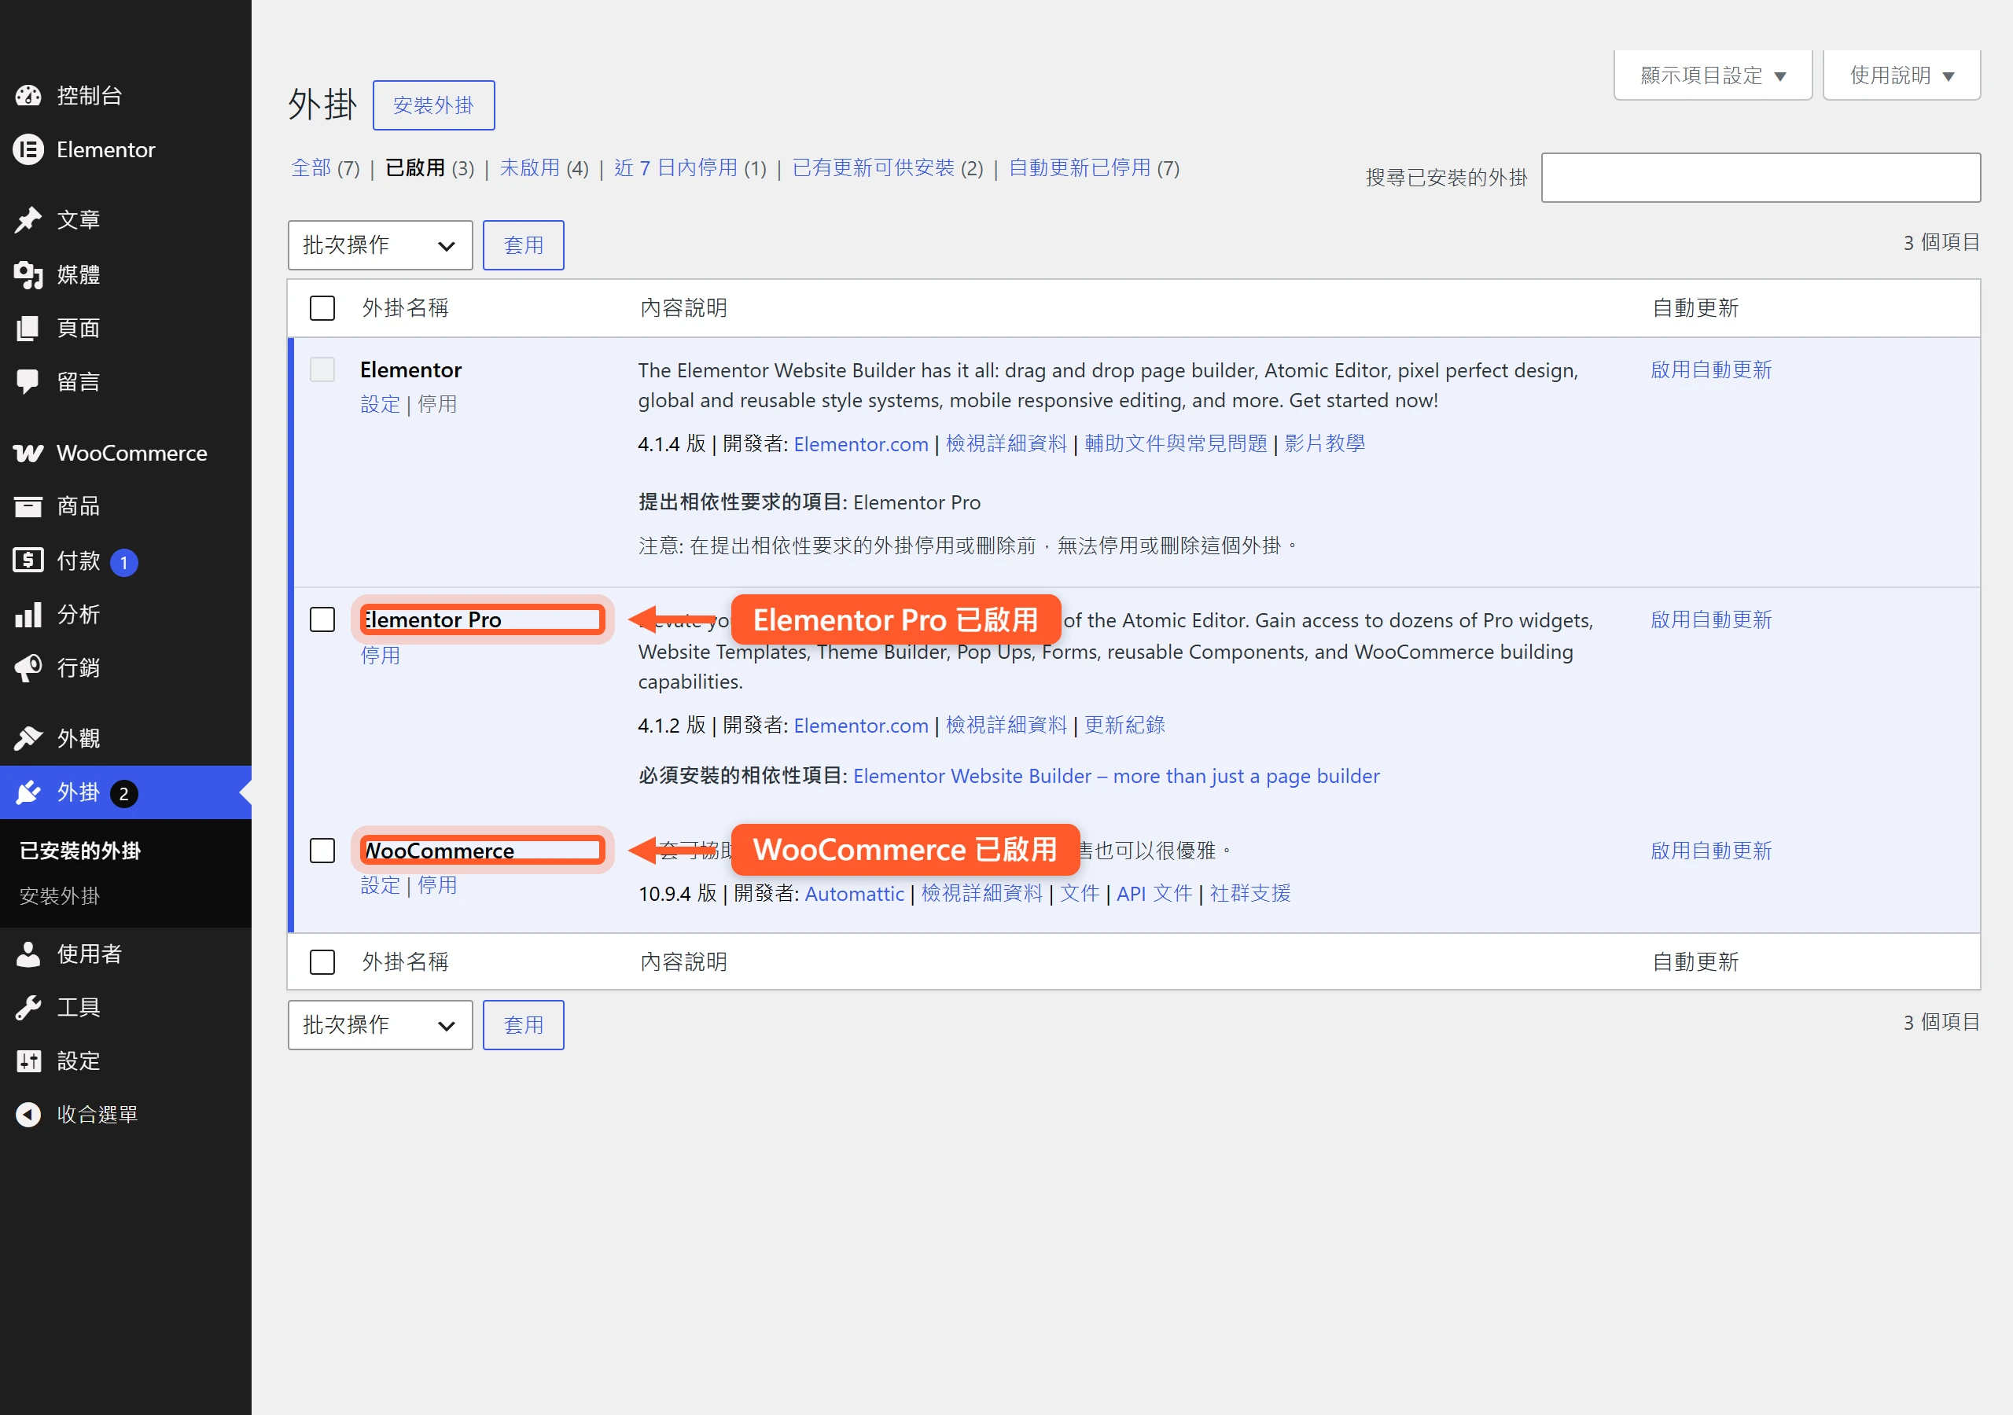Open WooCommerce API 文件 link
Viewport: 2013px width, 1415px height.
tap(1154, 893)
